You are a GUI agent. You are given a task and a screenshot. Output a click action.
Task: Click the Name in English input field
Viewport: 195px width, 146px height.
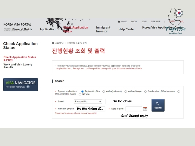tap(90, 109)
